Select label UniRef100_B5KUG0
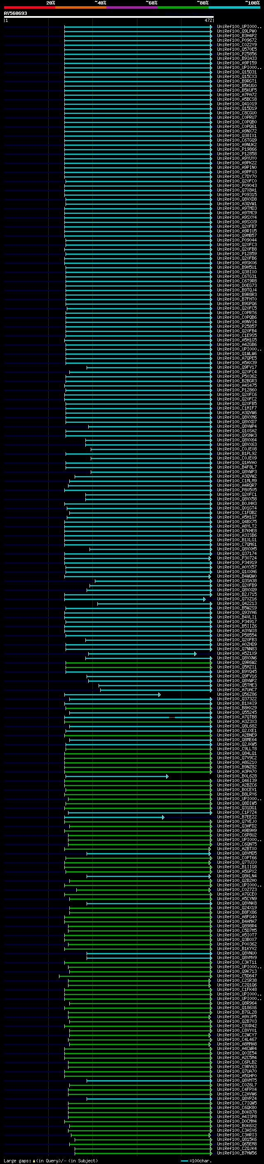Screen dimensions: 264x1164 237,85
